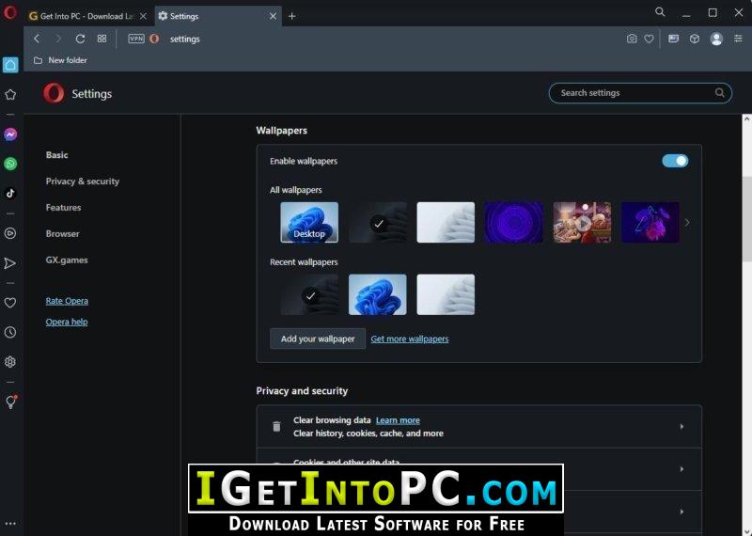Open My Flow send icon in sidebar
Image resolution: width=752 pixels, height=536 pixels.
10,263
